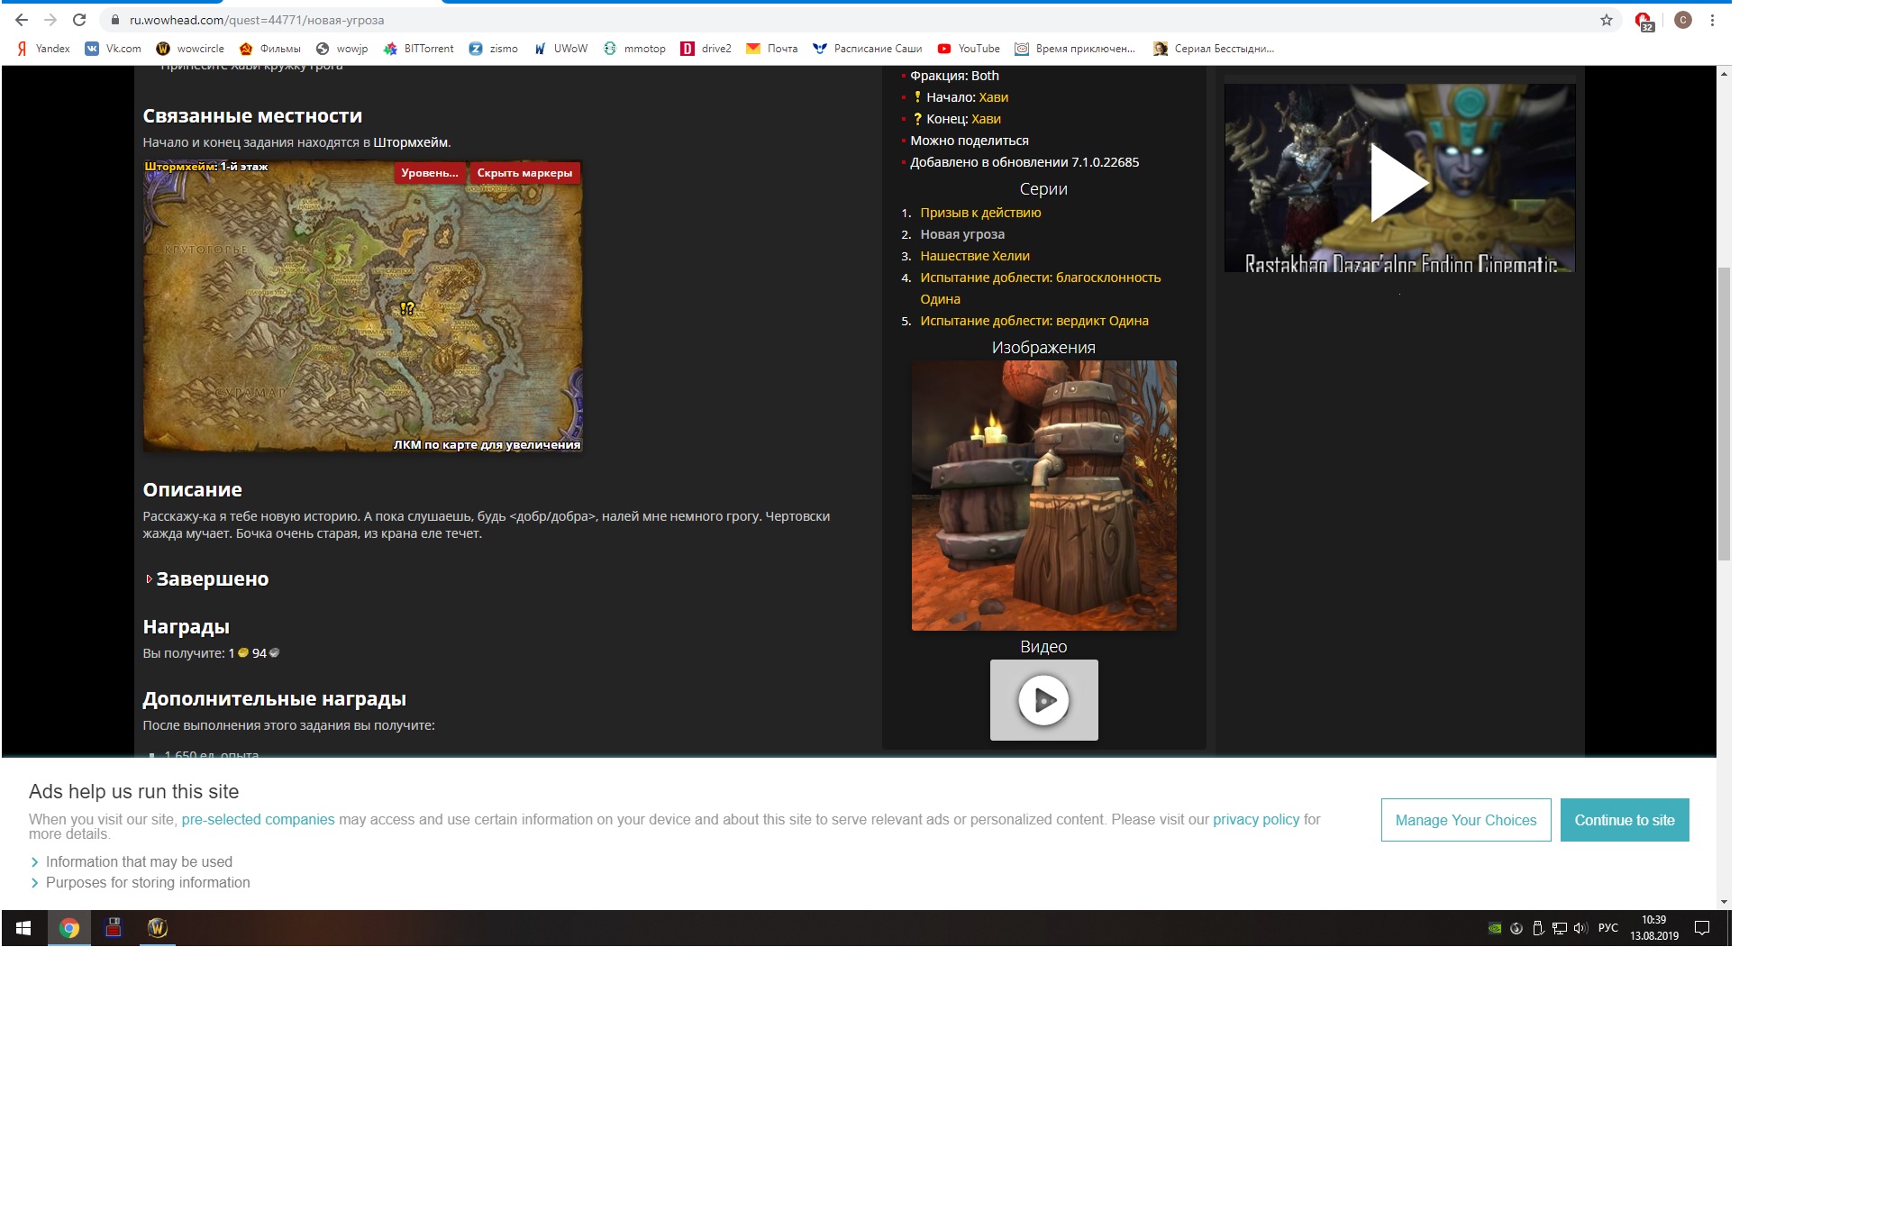
Task: Play the Rastakhan cinematic video
Action: click(x=1398, y=182)
